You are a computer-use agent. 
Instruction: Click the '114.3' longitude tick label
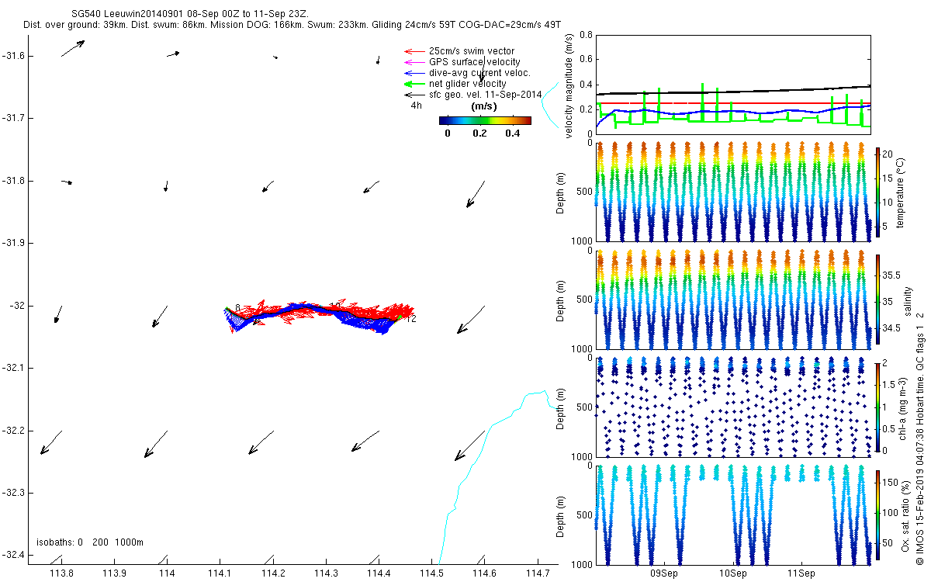pyautogui.click(x=326, y=573)
